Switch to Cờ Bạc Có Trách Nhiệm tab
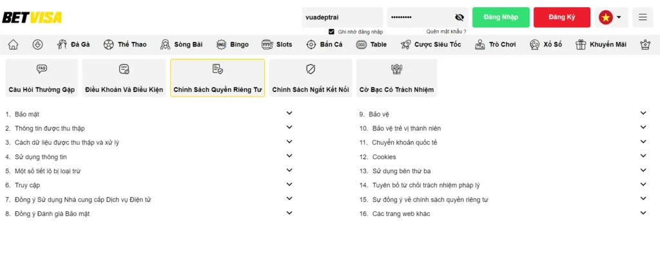Screen dimensions: 660x271 pos(396,78)
